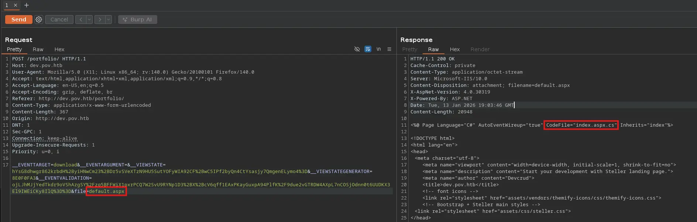Close Repeater tab 1
This screenshot has height=222, width=697.
16,5
